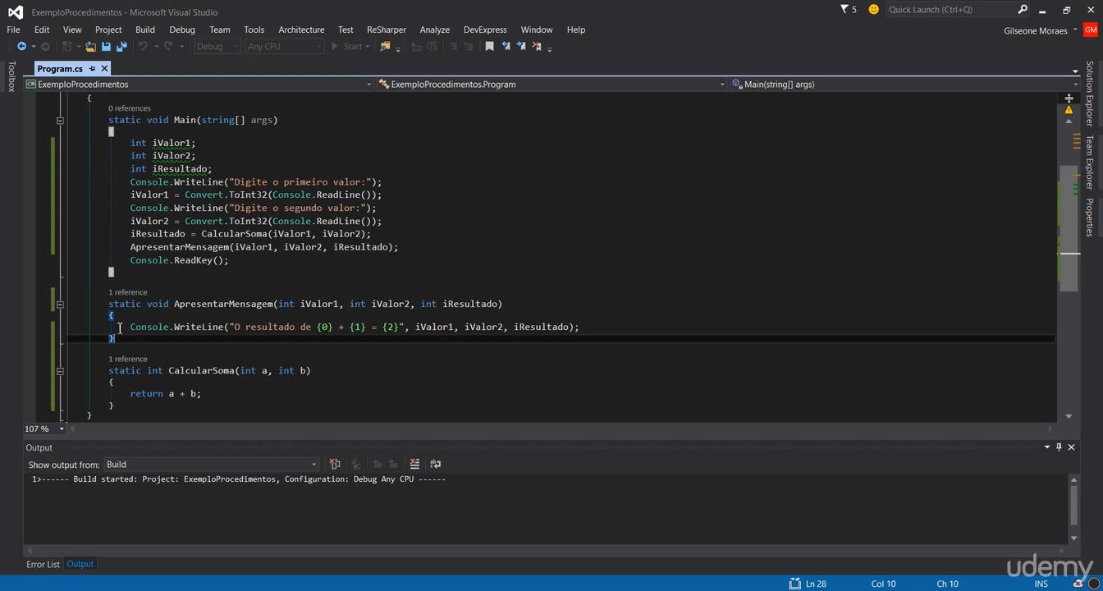The width and height of the screenshot is (1103, 591).
Task: Collapse the Main method outline
Action: [60, 121]
